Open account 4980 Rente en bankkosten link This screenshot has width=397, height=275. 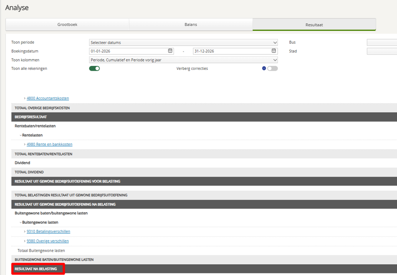coord(50,144)
